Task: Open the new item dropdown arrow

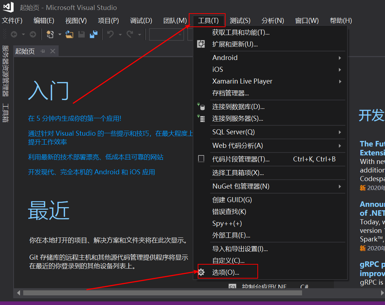Action: point(59,34)
